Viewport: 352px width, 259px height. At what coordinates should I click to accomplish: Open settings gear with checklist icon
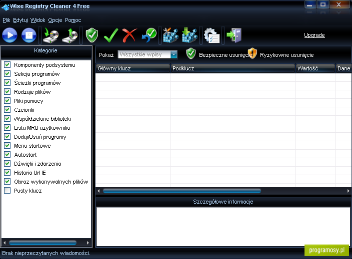coord(211,35)
